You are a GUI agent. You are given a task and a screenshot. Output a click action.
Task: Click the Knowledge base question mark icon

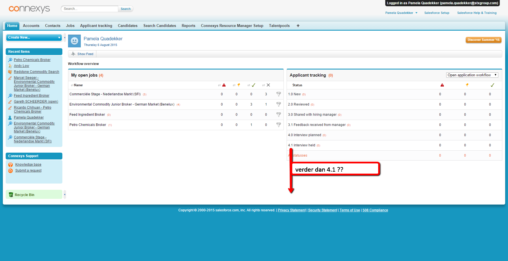10,165
